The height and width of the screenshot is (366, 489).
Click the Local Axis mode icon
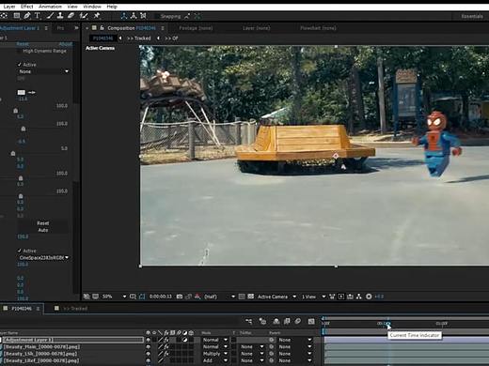(x=124, y=16)
